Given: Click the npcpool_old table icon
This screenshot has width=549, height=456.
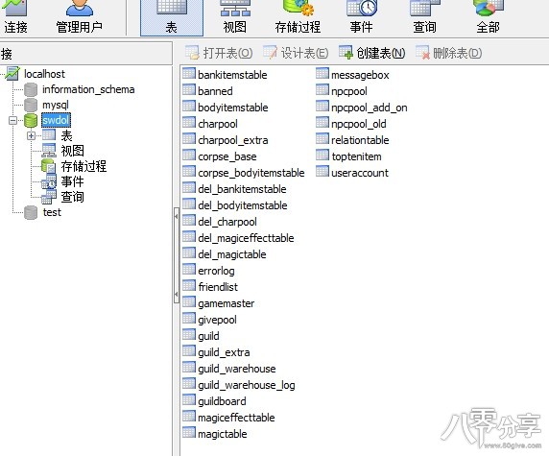Looking at the screenshot, I should point(322,123).
